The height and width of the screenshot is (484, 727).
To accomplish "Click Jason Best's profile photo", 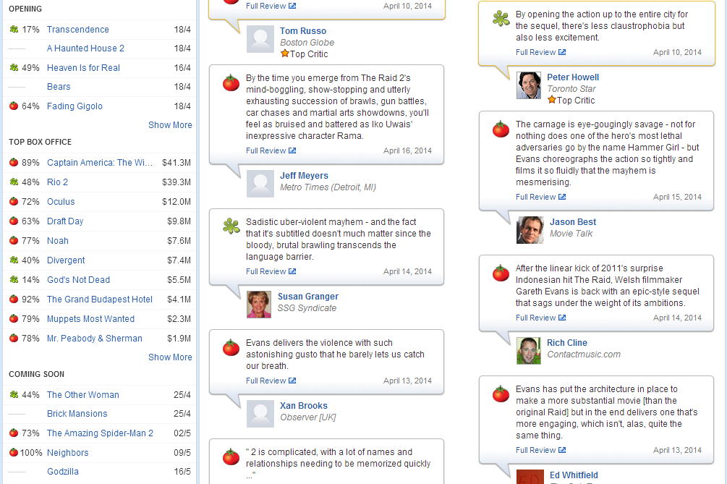I will point(530,230).
